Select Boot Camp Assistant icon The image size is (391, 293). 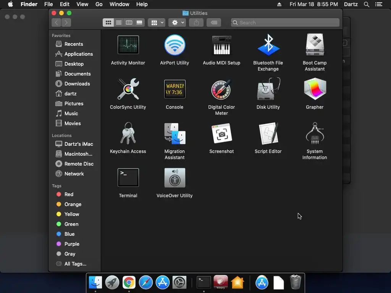click(315, 45)
